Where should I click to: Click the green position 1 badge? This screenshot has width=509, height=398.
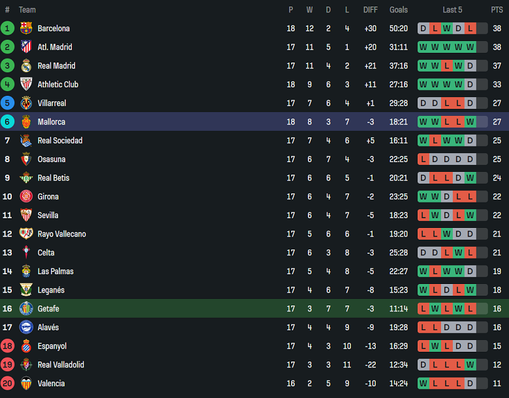point(7,28)
